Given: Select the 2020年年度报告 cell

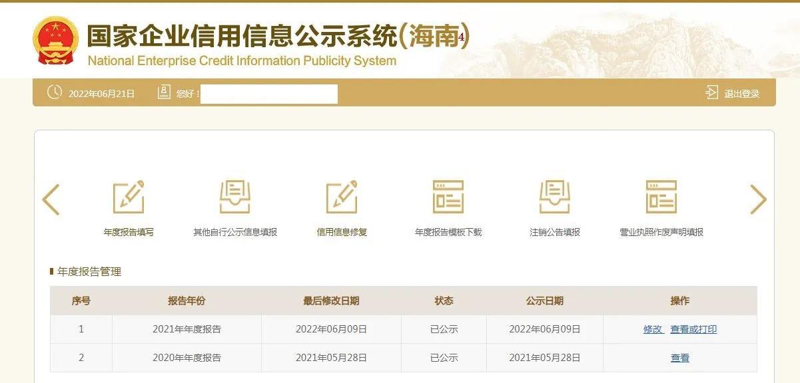Looking at the screenshot, I should coord(187,358).
